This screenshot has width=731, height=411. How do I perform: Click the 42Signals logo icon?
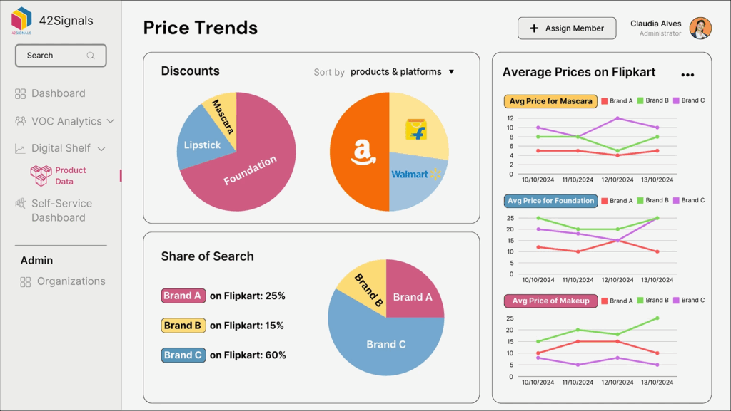(x=22, y=19)
